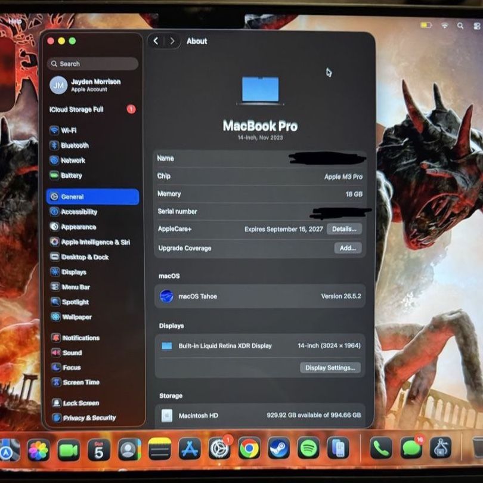Click '929.92 GB available of 994.66 GB'
The width and height of the screenshot is (483, 483).
(314, 415)
